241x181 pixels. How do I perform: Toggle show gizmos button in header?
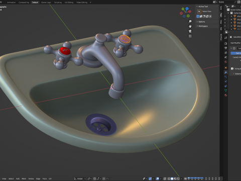pos(150,179)
